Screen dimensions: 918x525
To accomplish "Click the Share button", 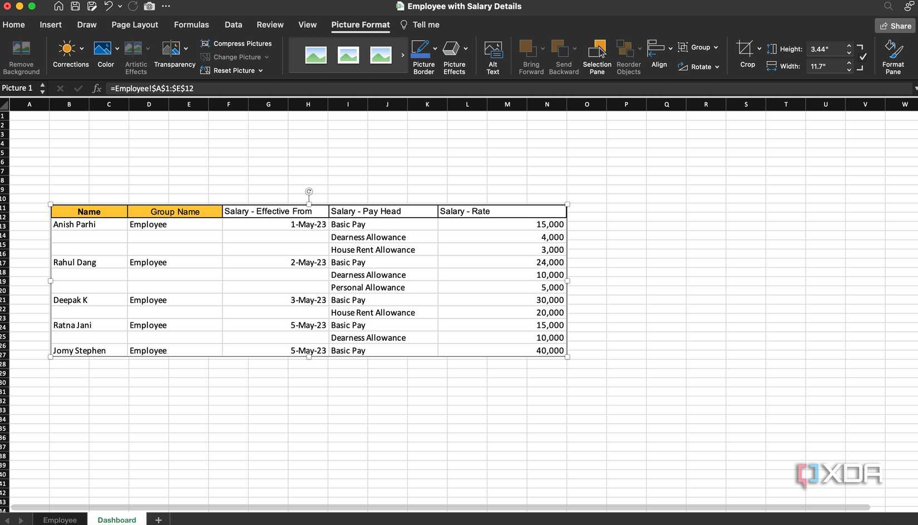I will (x=895, y=26).
